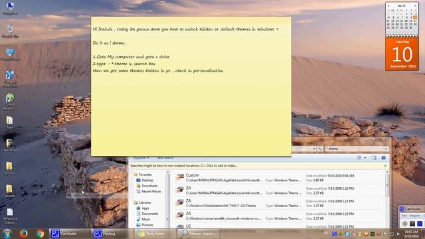This screenshot has width=425, height=239.
Task: Open Explorer help icon
Action: click(383, 158)
